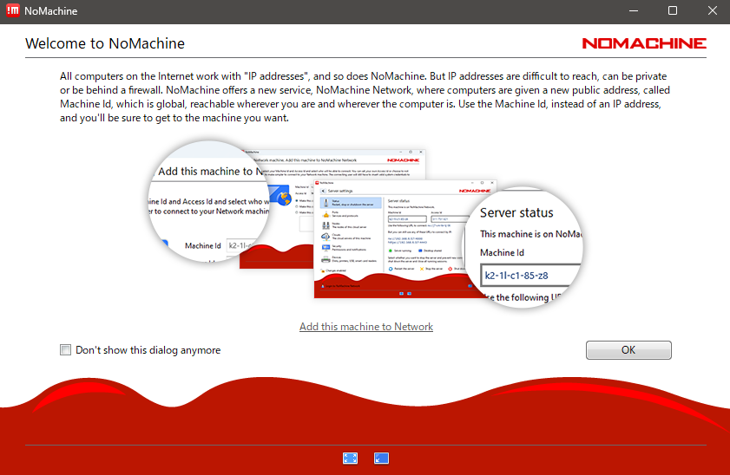Maximize the NoMachine window
Image resolution: width=730 pixels, height=475 pixels.
[672, 11]
